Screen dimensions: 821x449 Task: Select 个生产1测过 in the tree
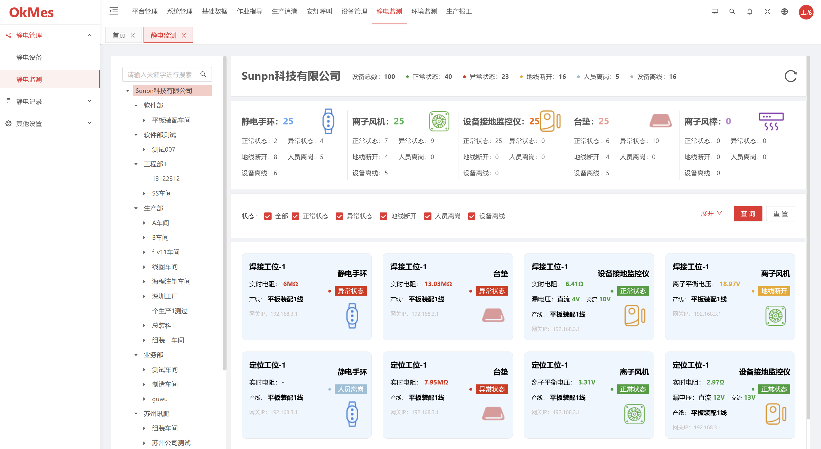[x=170, y=311]
